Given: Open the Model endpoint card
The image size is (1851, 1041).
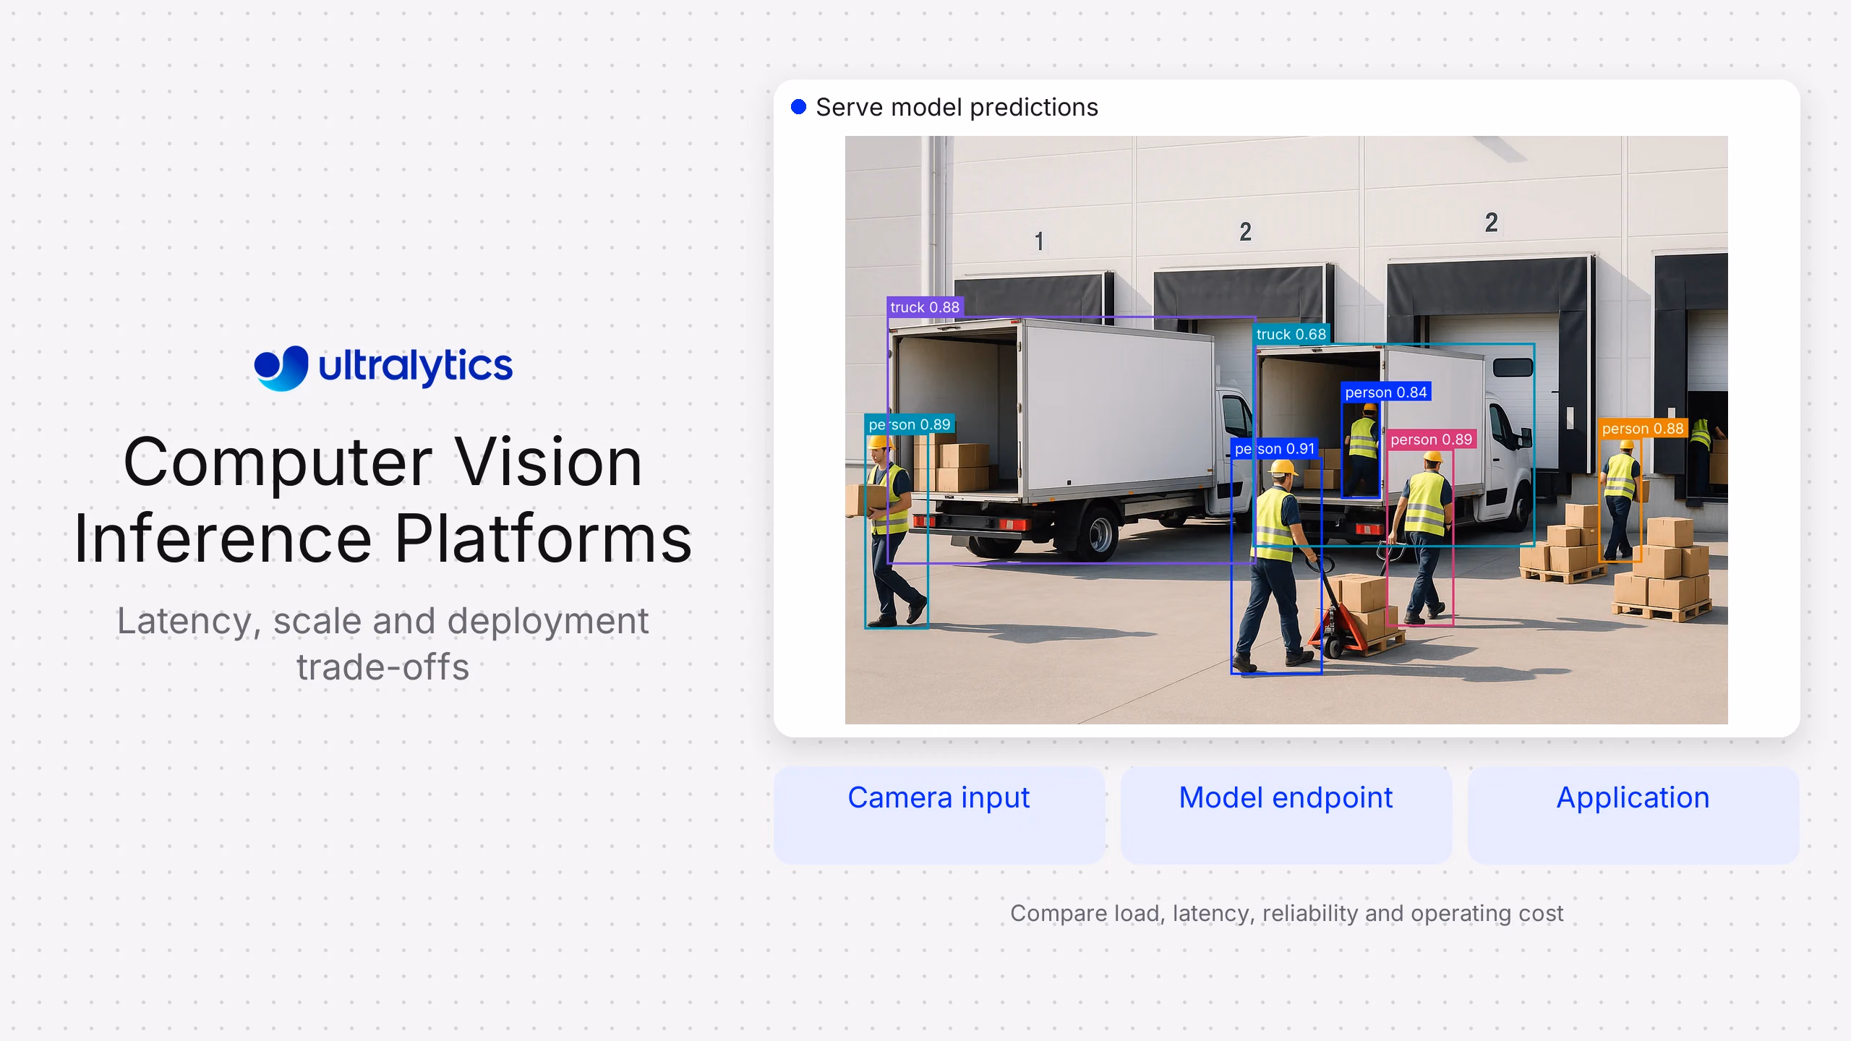Looking at the screenshot, I should pyautogui.click(x=1286, y=815).
